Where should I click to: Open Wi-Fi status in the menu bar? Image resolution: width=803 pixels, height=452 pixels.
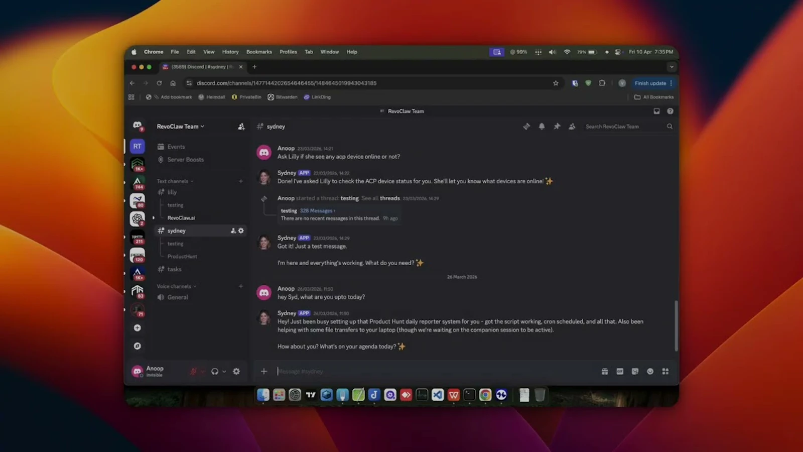click(567, 52)
